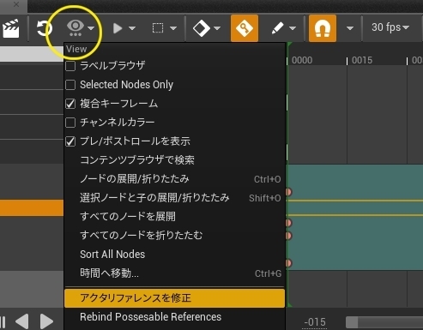423x330 pixels.
Task: Choose Rebind Possesable References entry
Action: point(174,317)
